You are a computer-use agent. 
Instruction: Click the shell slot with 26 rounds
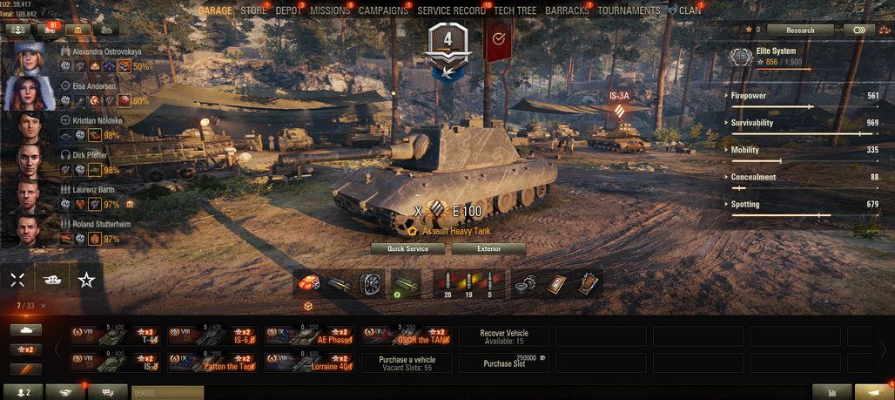(447, 284)
